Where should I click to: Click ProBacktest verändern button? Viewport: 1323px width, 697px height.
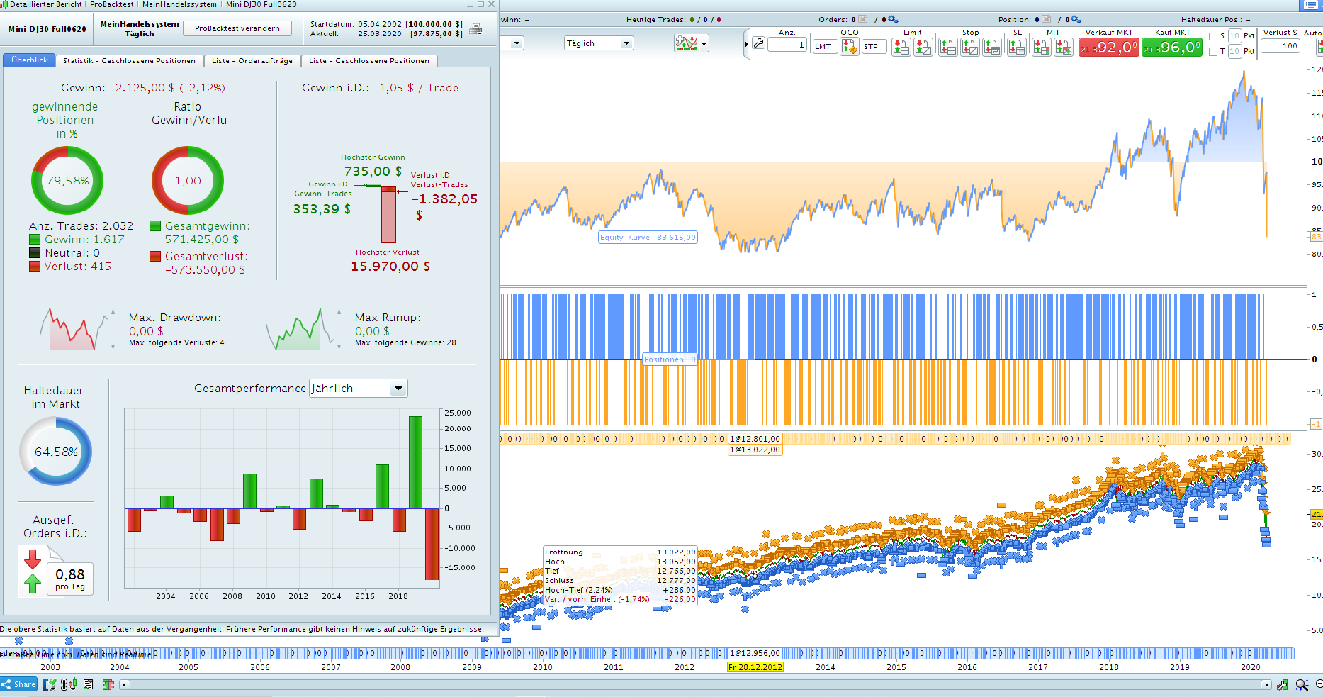point(237,28)
